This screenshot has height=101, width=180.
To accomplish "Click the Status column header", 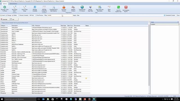I will point(88,26).
